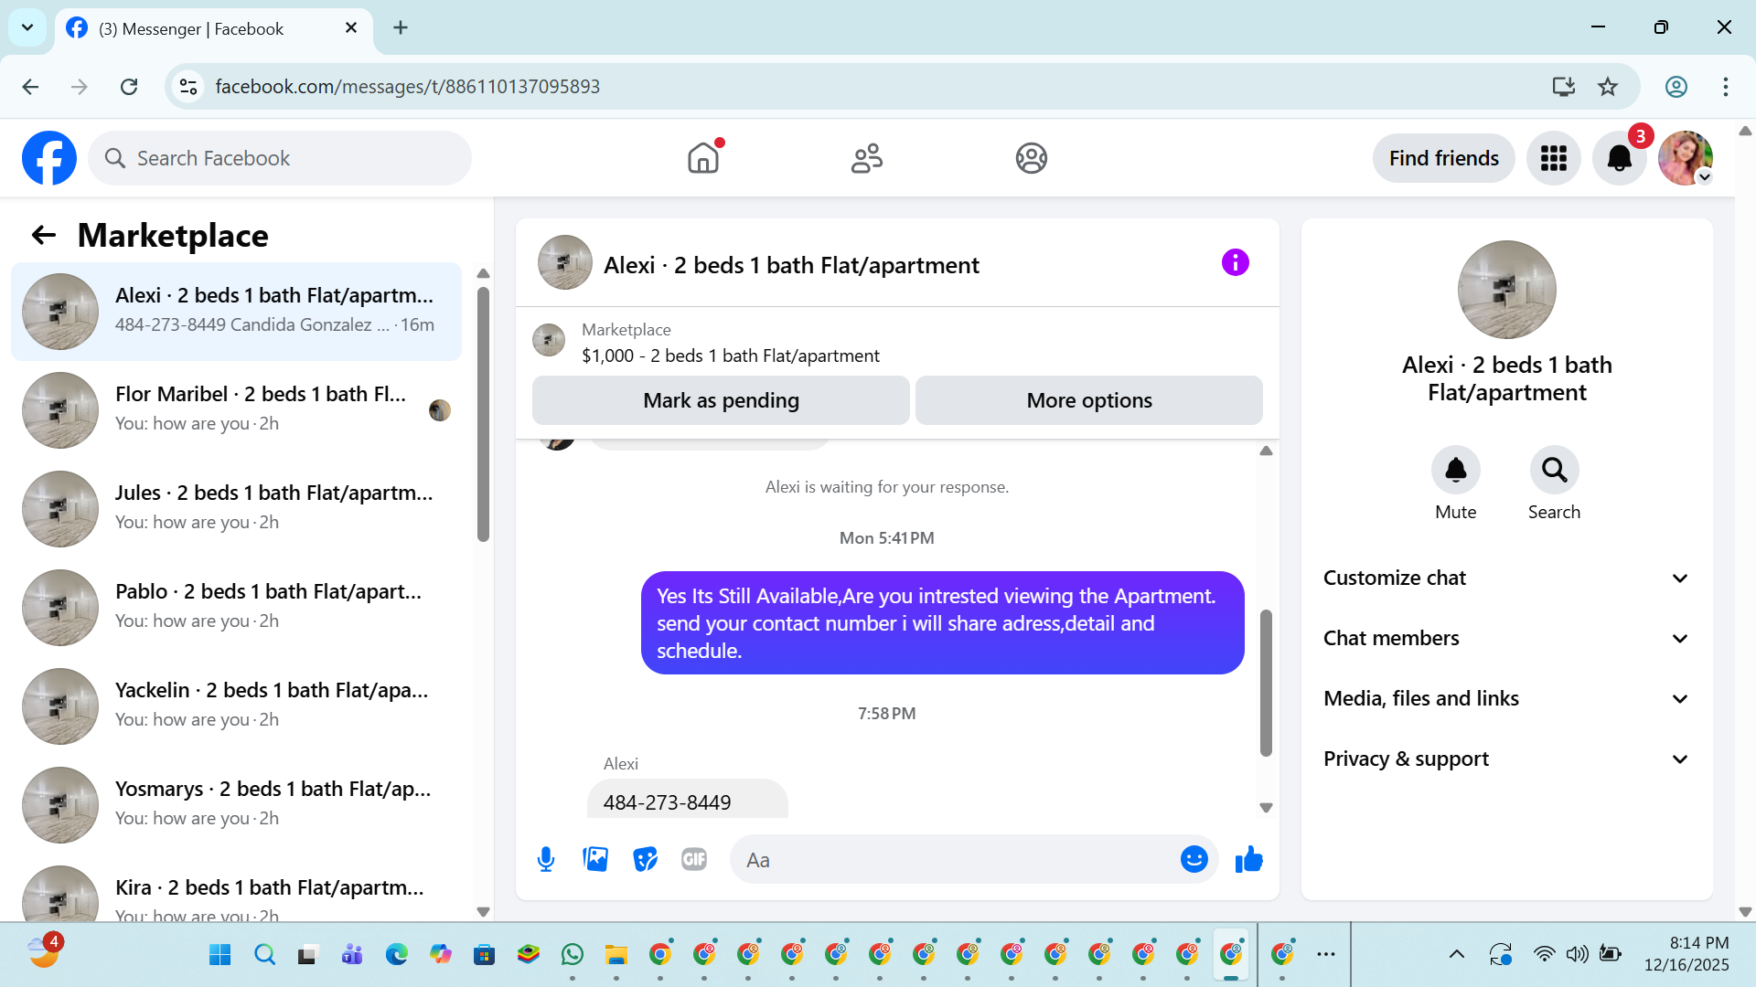The height and width of the screenshot is (987, 1756).
Task: Click the address bar URL
Action: click(x=407, y=87)
